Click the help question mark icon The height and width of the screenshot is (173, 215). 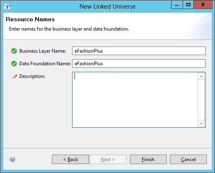point(12,159)
